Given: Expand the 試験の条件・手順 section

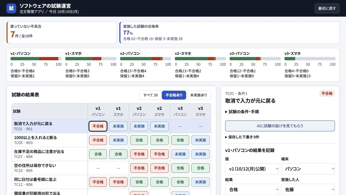Looking at the screenshot, I should pos(242,112).
